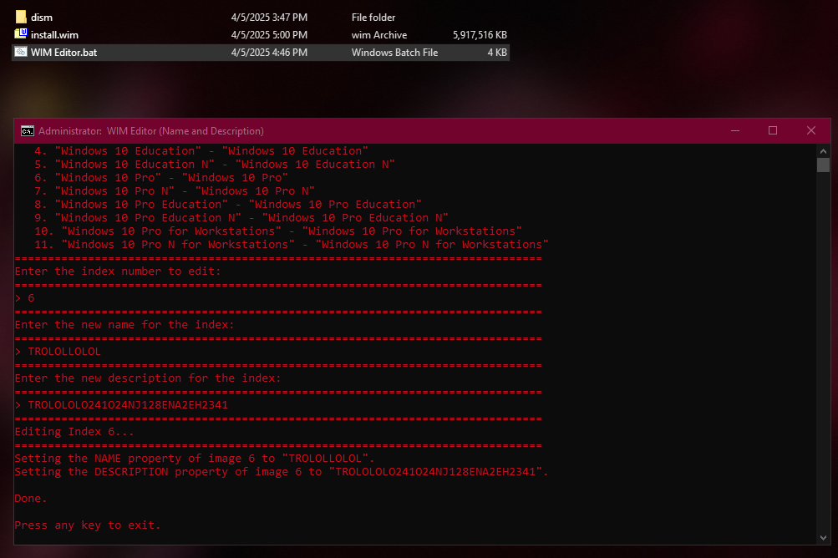Click the WIM Editor window title bar text
This screenshot has width=838, height=558.
point(150,131)
